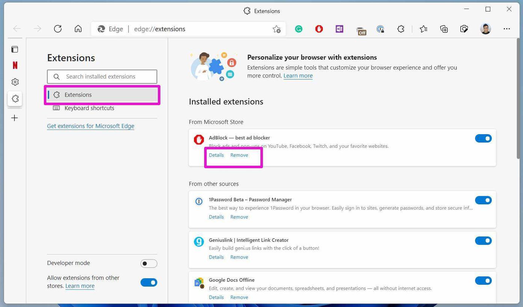This screenshot has width=523, height=307.
Task: Click the sidebar settings gear icon
Action: [x=15, y=82]
